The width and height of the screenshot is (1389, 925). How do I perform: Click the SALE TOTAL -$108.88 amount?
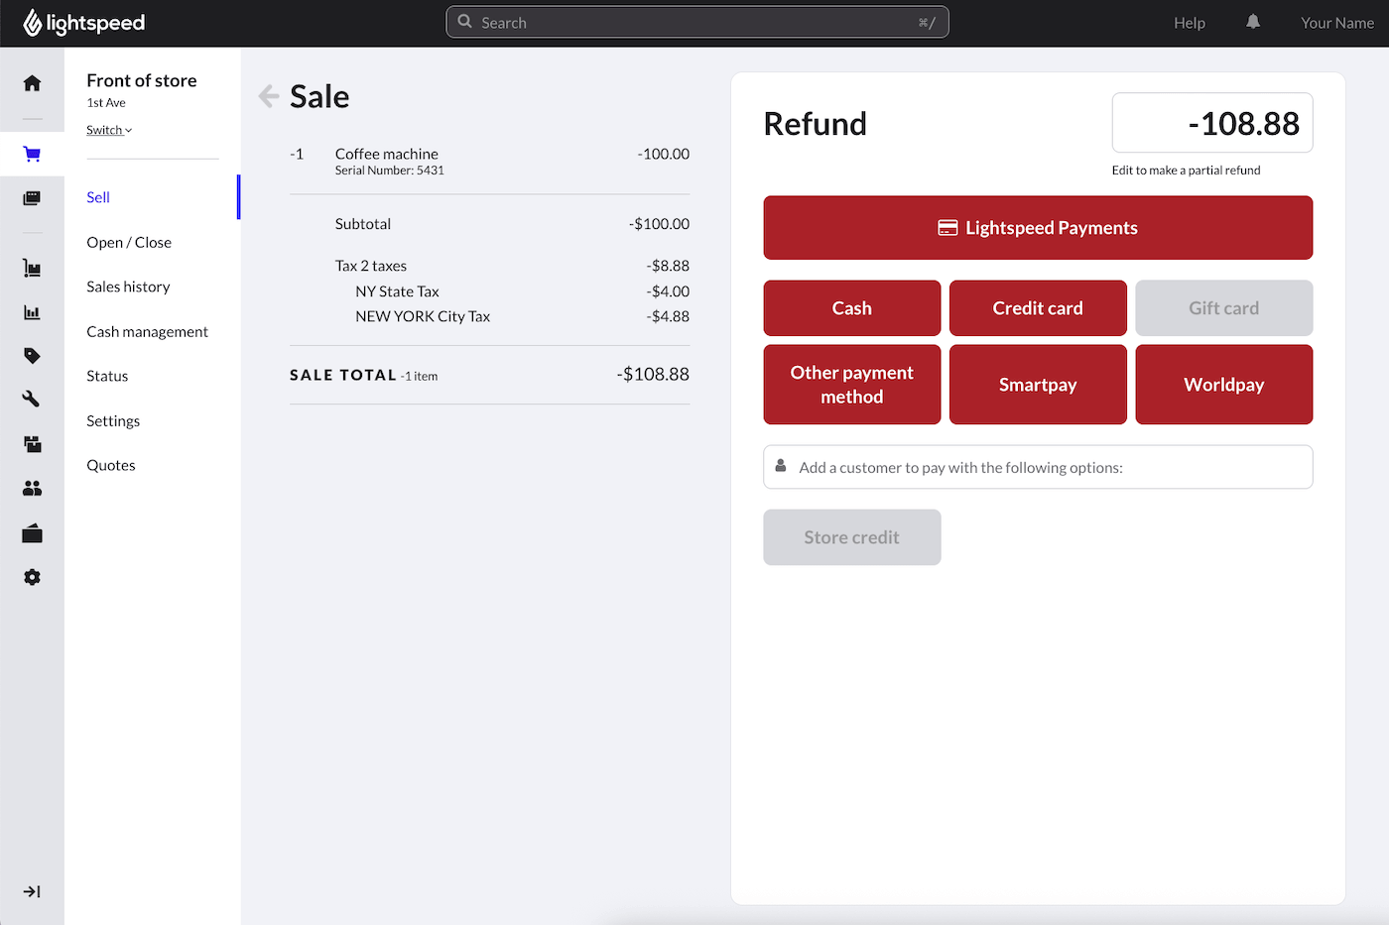(x=653, y=375)
